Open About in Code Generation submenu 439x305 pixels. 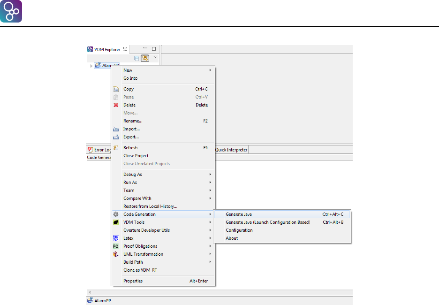(282, 238)
